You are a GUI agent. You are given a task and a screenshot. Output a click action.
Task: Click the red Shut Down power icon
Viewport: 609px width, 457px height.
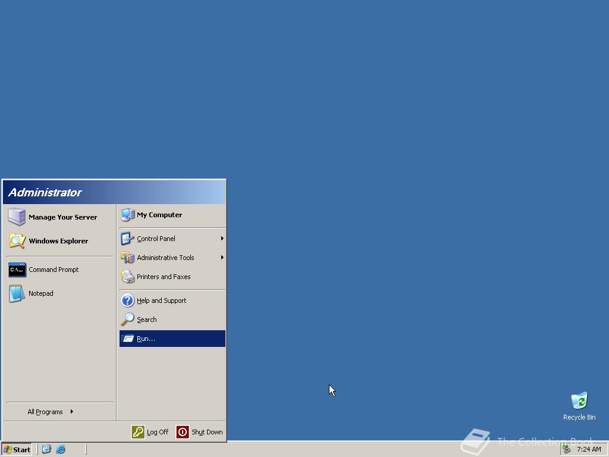point(183,432)
